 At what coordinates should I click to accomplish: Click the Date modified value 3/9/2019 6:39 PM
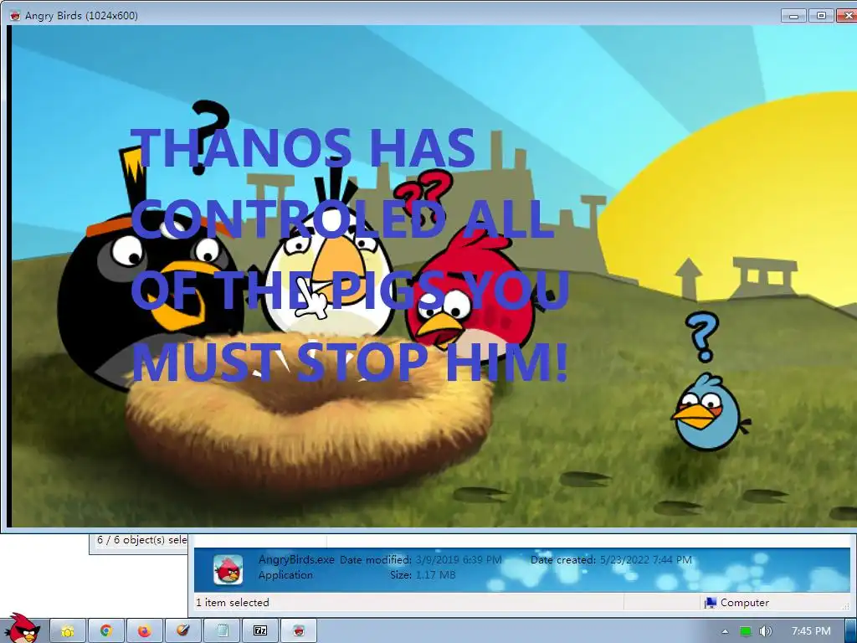point(459,560)
